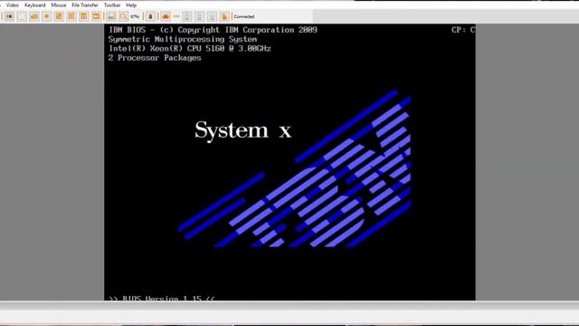Click the '2 Processor Packages' line
The height and width of the screenshot is (326, 579).
coord(155,58)
